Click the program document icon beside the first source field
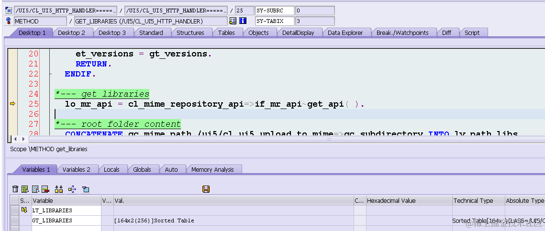 [x=9, y=11]
